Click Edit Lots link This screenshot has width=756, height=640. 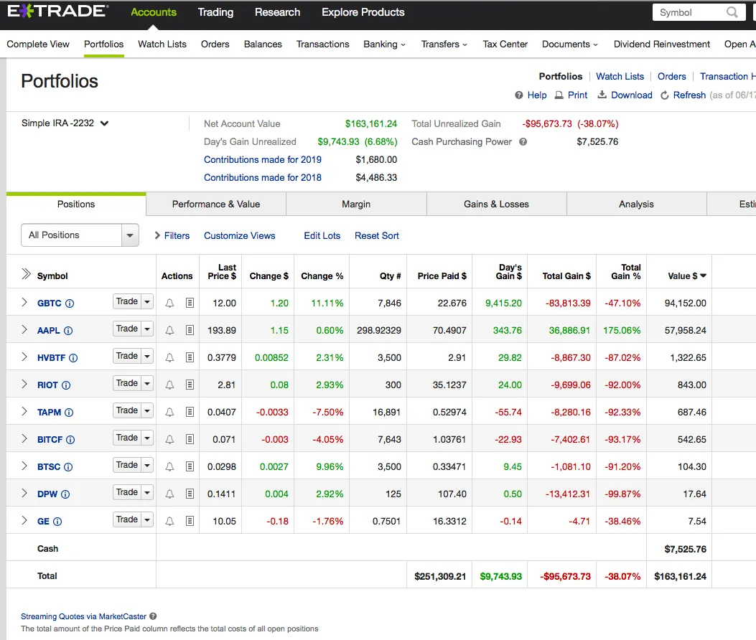(x=322, y=235)
